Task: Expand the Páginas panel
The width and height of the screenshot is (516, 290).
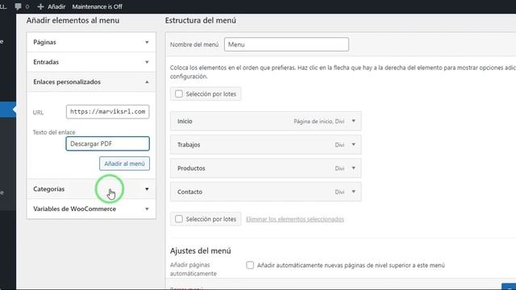Action: tap(91, 42)
